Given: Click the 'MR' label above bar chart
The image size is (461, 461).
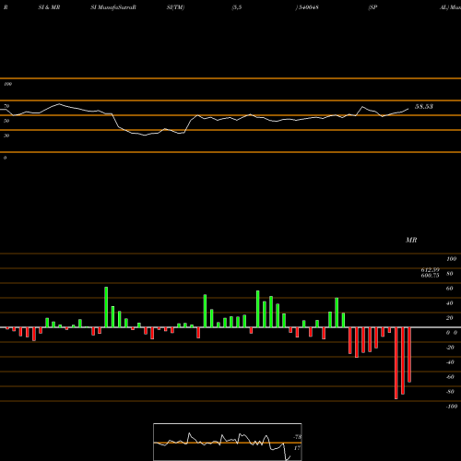Looking at the screenshot, I should point(411,240).
